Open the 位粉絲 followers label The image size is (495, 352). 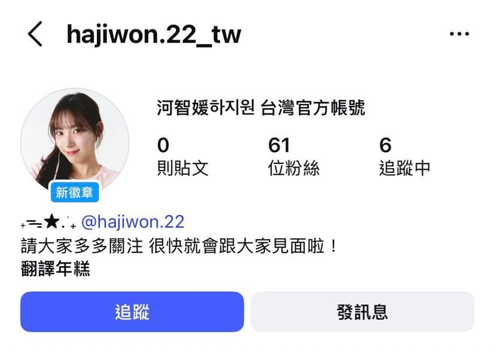[294, 168]
